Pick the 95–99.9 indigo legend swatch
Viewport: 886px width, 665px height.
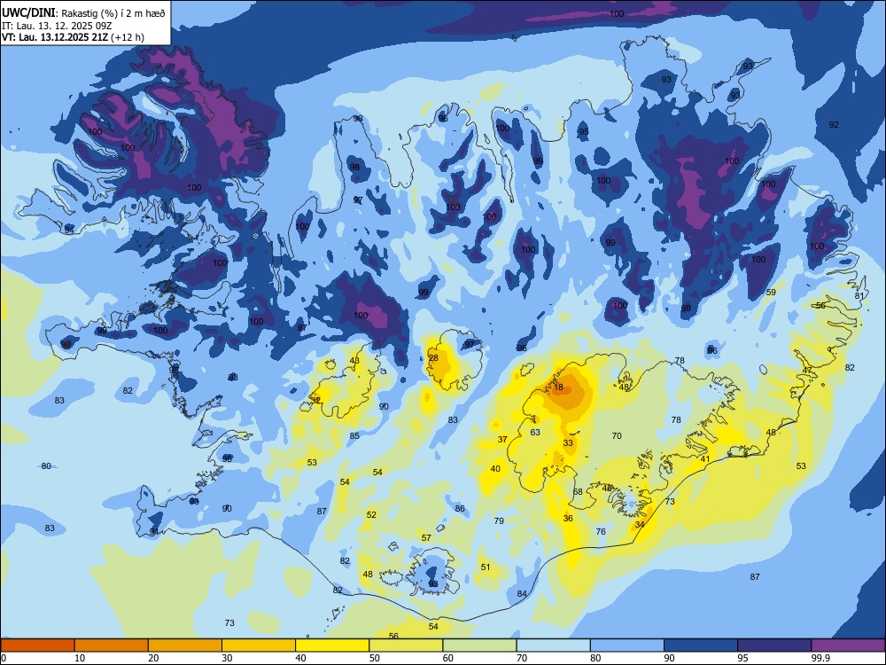click(774, 645)
